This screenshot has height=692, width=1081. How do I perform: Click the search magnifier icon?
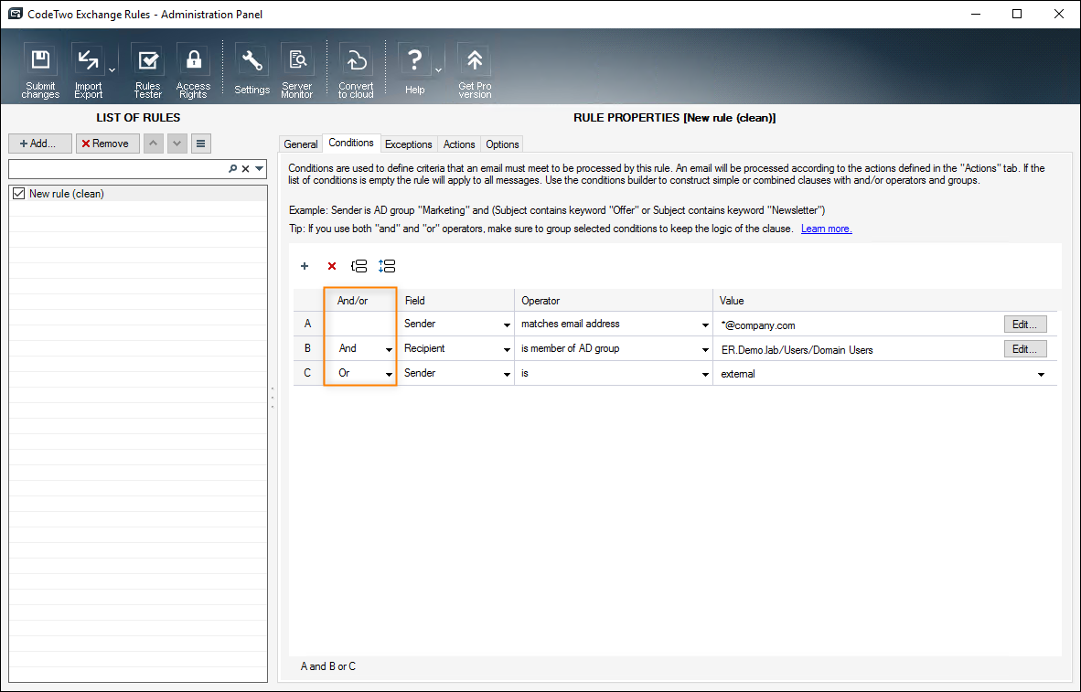coord(233,169)
